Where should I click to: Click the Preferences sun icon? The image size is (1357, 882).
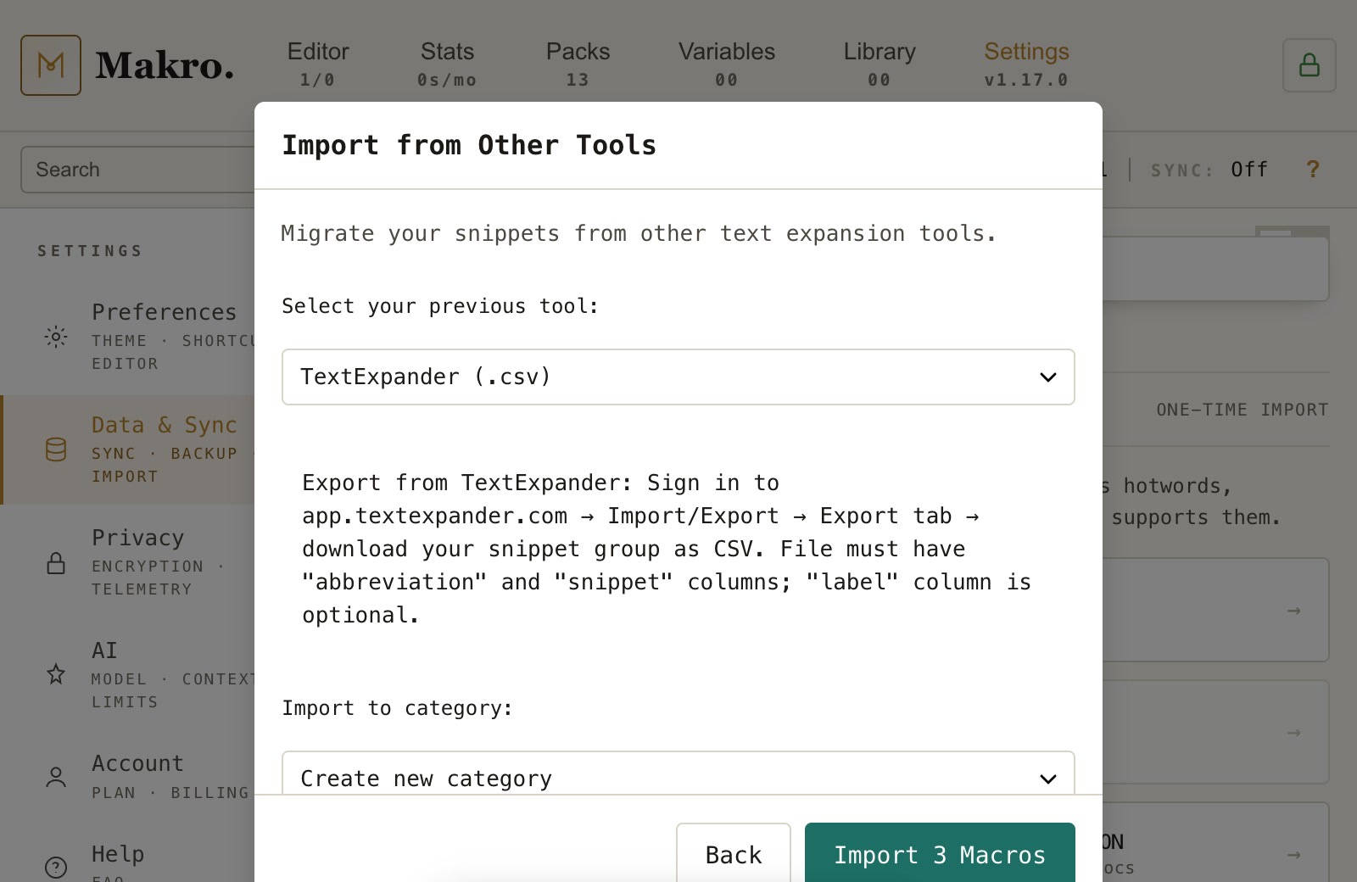[x=56, y=337]
